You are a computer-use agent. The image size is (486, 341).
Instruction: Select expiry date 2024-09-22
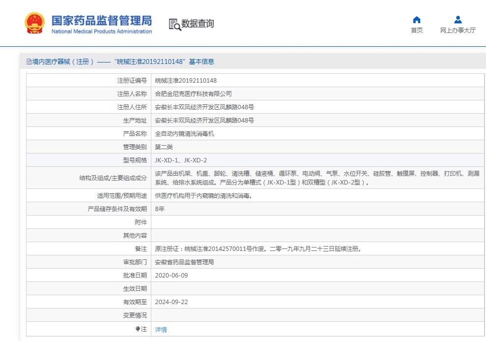pyautogui.click(x=172, y=302)
